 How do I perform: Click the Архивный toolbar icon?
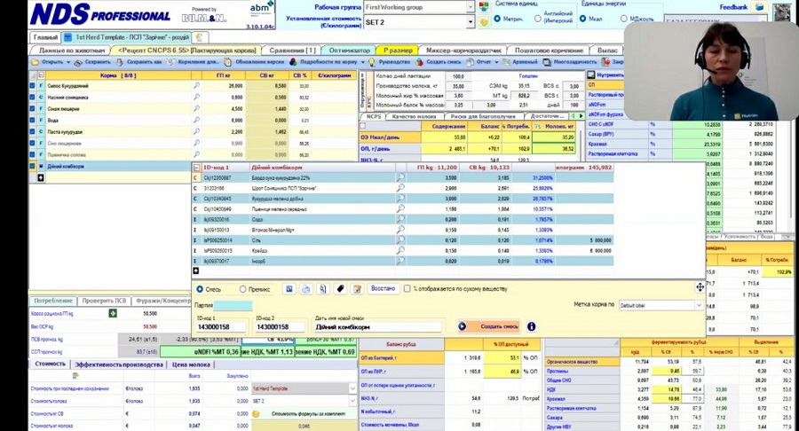(x=507, y=62)
